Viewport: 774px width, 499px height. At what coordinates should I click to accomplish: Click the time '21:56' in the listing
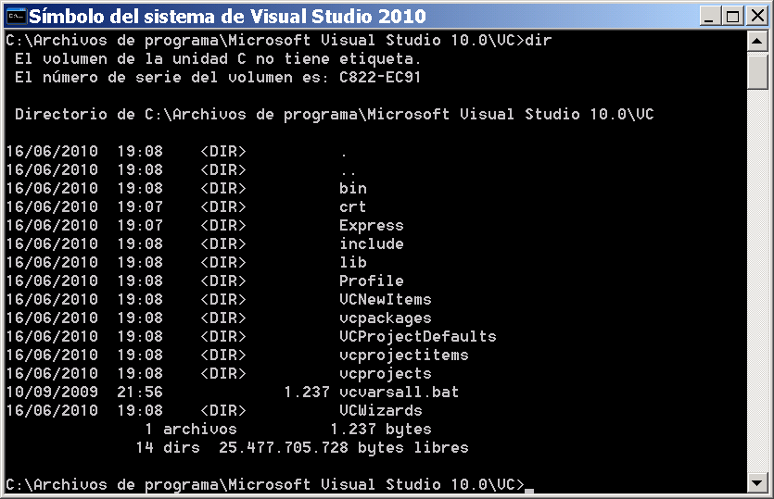(x=140, y=392)
